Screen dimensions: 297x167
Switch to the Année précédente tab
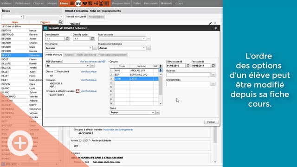(86, 55)
